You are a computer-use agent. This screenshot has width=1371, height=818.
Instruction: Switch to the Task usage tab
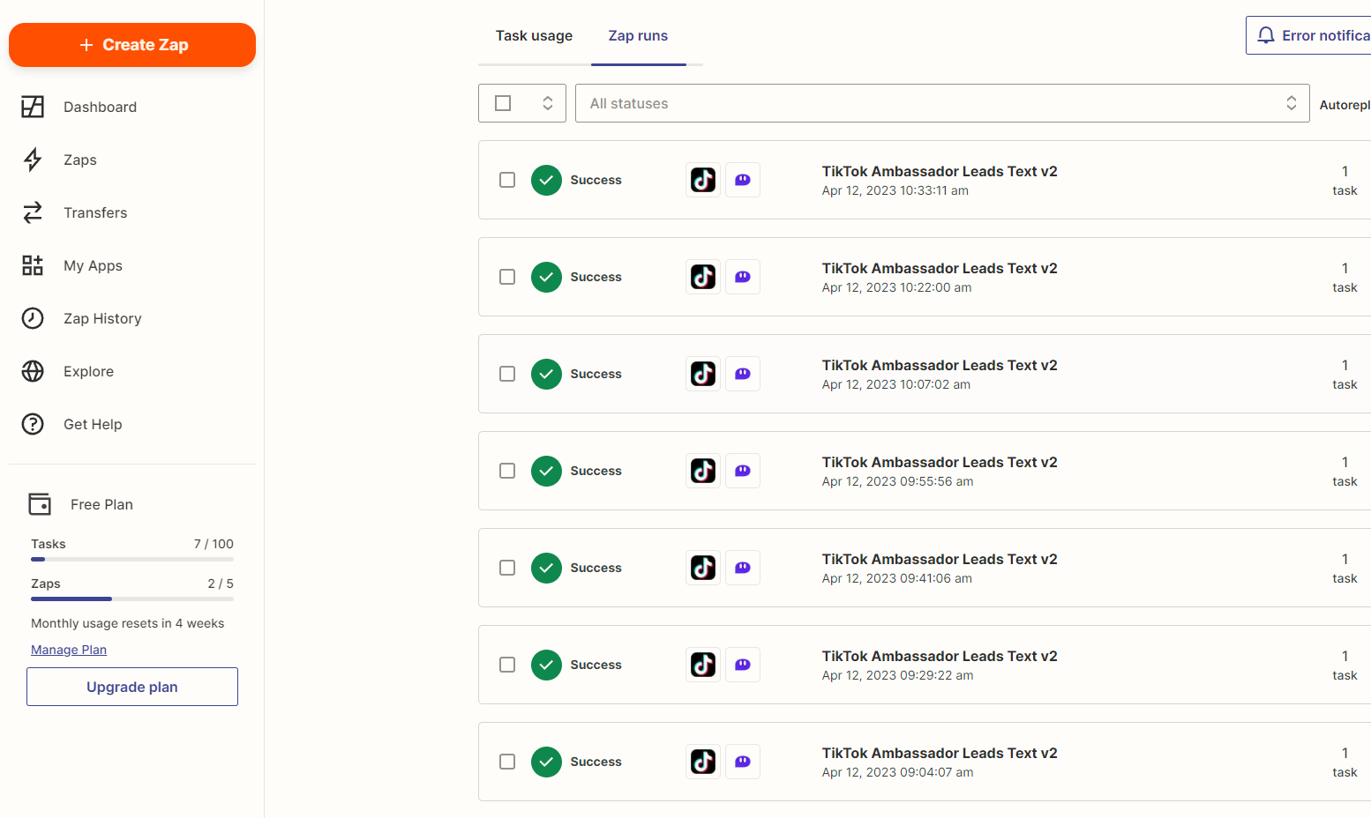(534, 36)
